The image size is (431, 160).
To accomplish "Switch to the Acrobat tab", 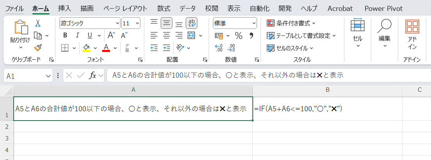I will pos(340,9).
